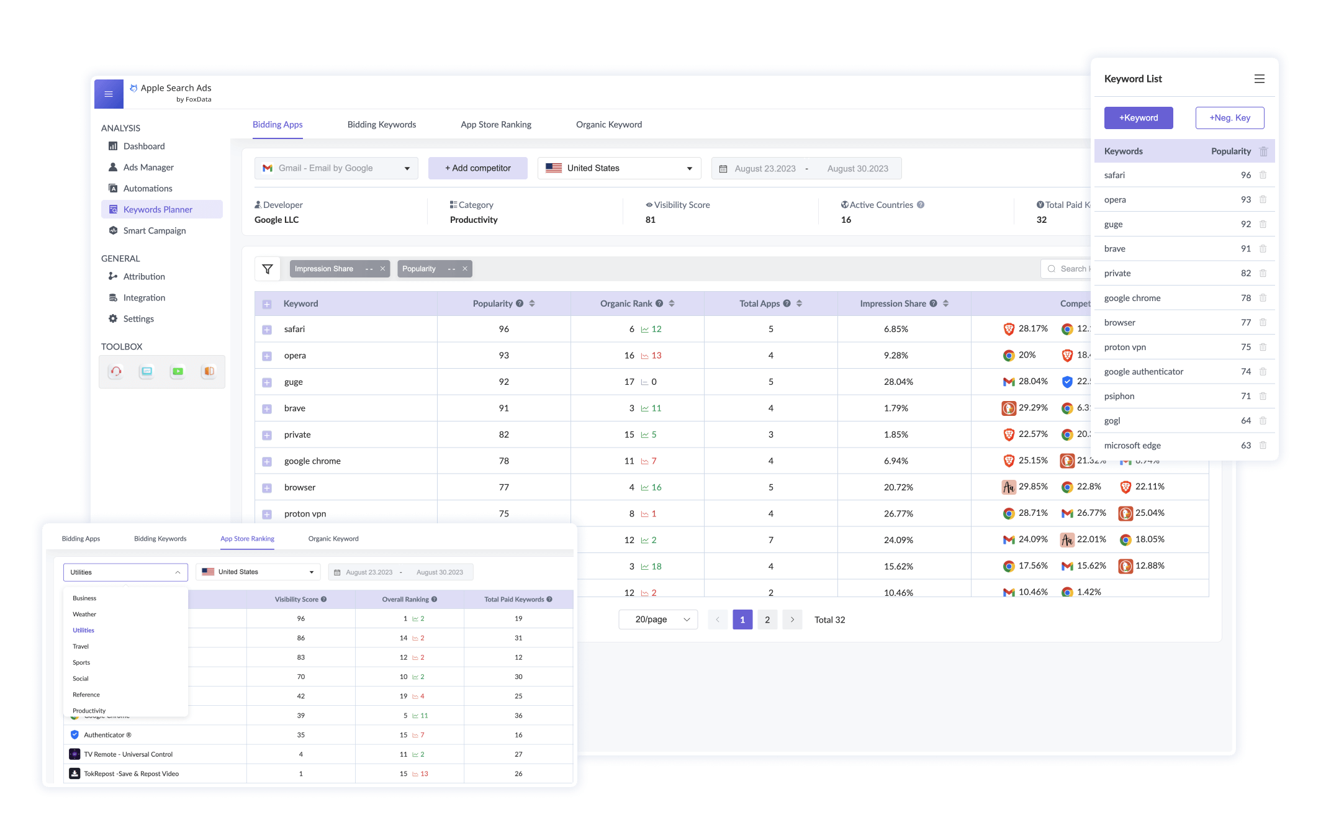The width and height of the screenshot is (1326, 838).
Task: Toggle select-all plus box in Keyword header
Action: coord(267,304)
